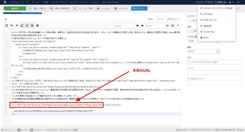Click the undo arrow in editor toolbar
245x132 pixels.
point(11,26)
